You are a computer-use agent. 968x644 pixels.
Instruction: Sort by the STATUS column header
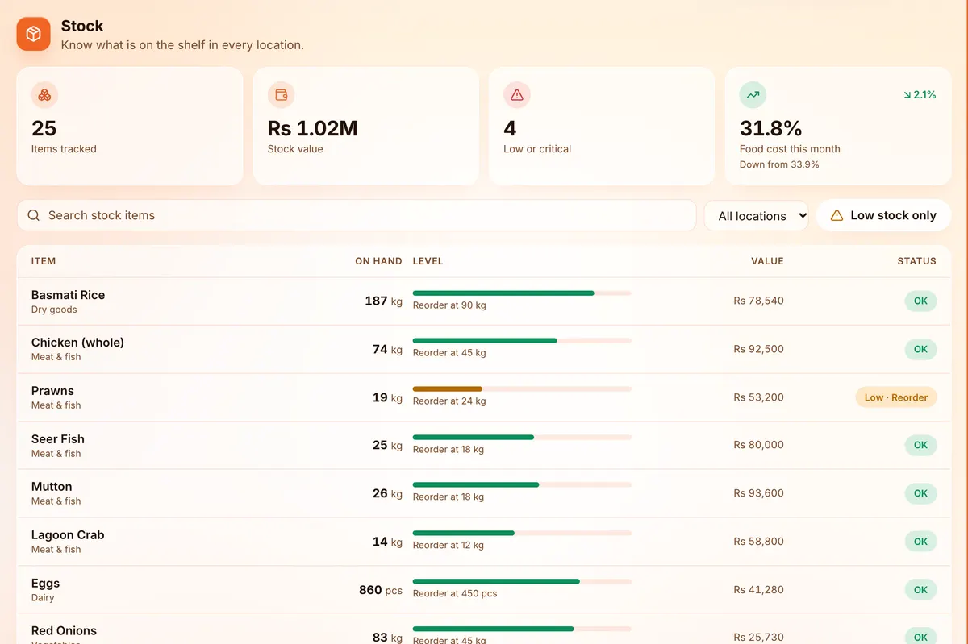(x=917, y=261)
